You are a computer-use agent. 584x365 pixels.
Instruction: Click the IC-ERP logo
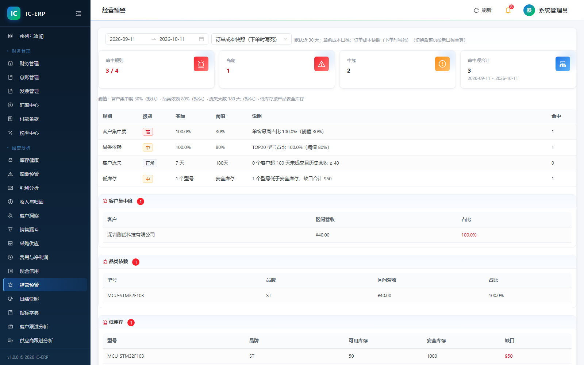click(x=14, y=14)
